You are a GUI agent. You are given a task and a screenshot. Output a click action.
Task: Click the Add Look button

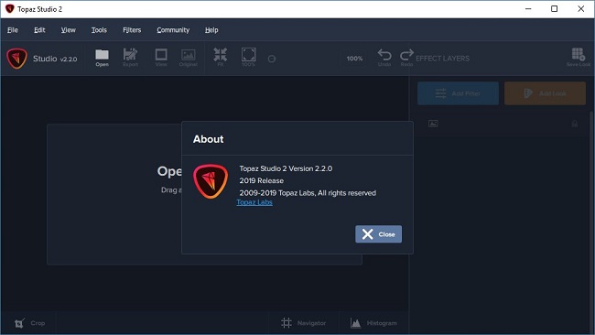click(545, 93)
